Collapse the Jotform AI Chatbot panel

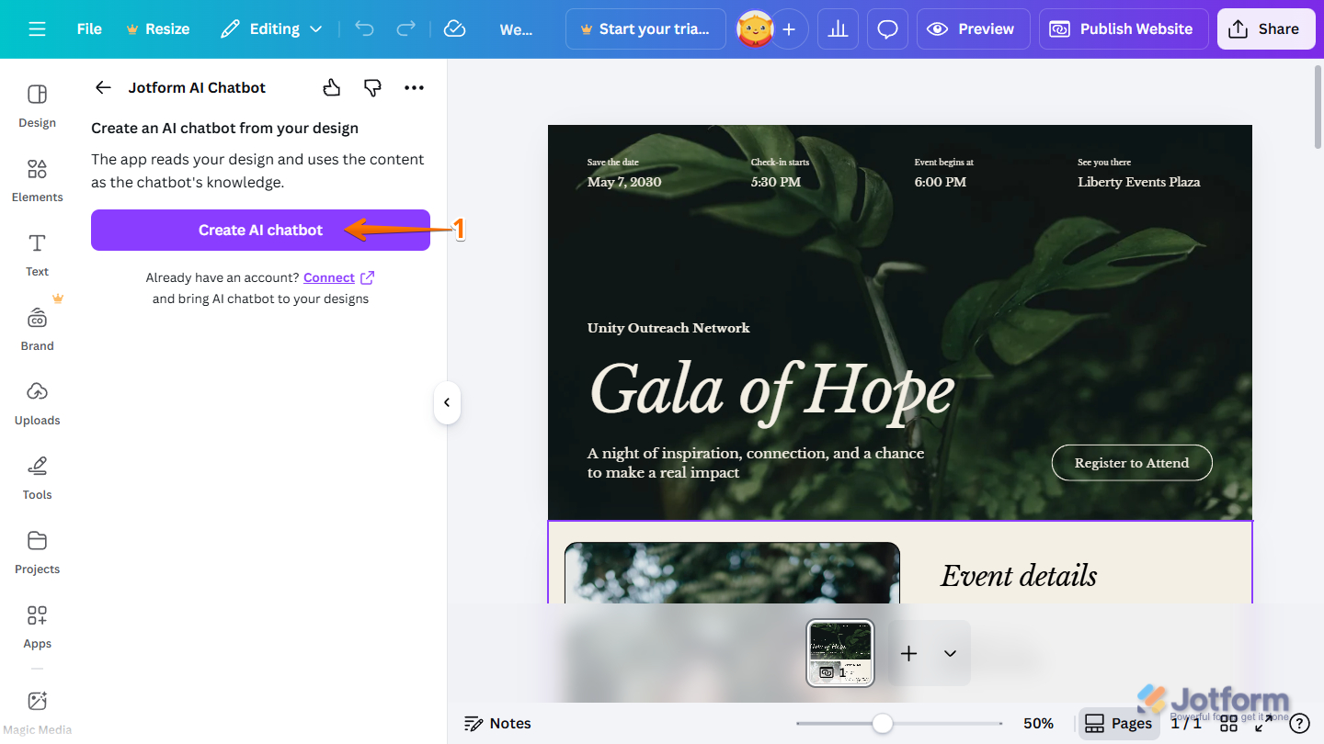pyautogui.click(x=447, y=402)
